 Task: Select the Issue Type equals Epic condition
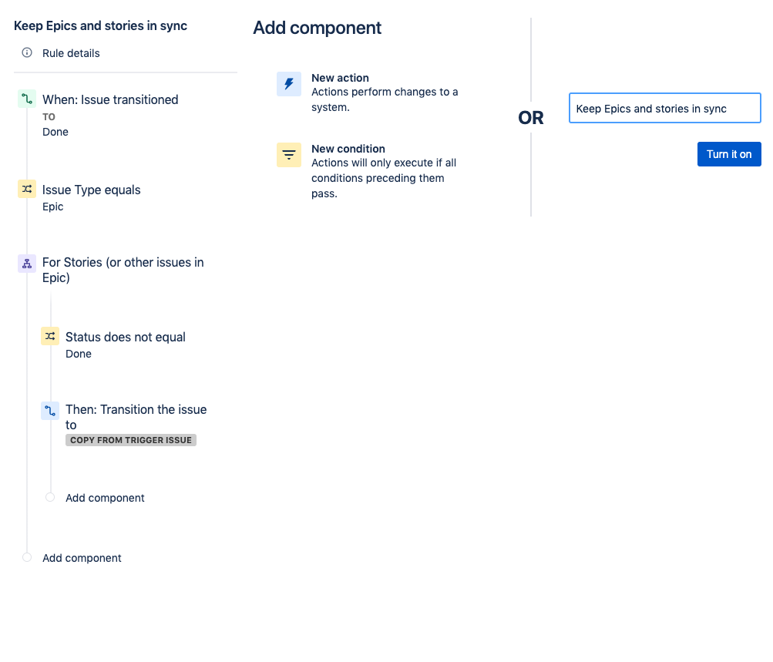click(x=92, y=189)
